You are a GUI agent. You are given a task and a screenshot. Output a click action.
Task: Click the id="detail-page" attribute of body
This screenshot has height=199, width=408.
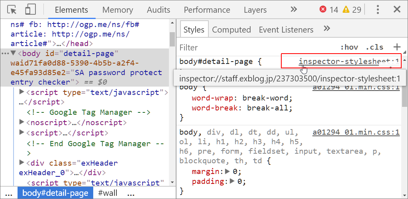click(82, 54)
